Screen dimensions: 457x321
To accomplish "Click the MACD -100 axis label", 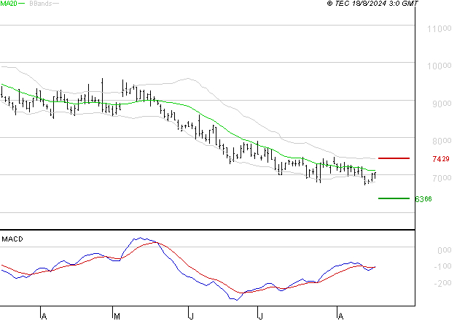I will point(442,266).
